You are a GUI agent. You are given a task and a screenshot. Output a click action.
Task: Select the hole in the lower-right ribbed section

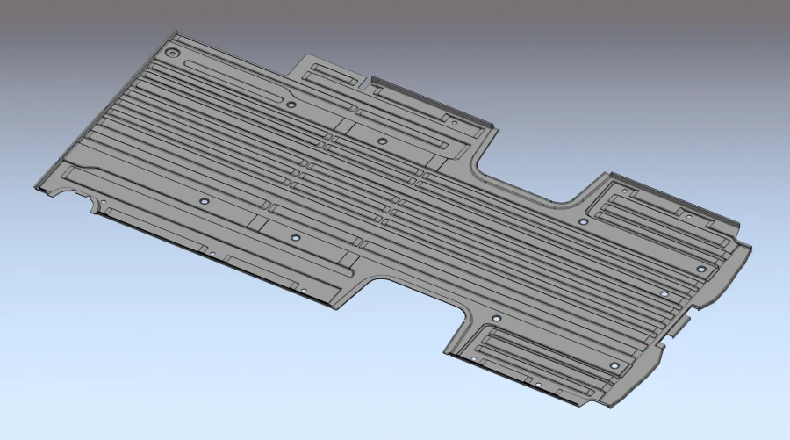pyautogui.click(x=614, y=365)
